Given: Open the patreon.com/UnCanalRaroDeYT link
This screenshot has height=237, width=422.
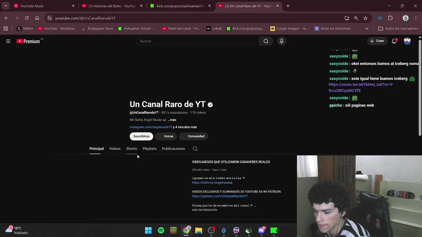Looking at the screenshot, I should pyautogui.click(x=220, y=196).
